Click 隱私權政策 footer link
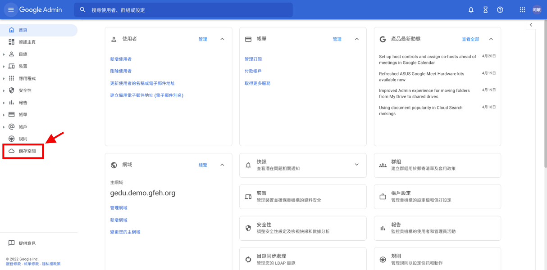 click(x=50, y=264)
